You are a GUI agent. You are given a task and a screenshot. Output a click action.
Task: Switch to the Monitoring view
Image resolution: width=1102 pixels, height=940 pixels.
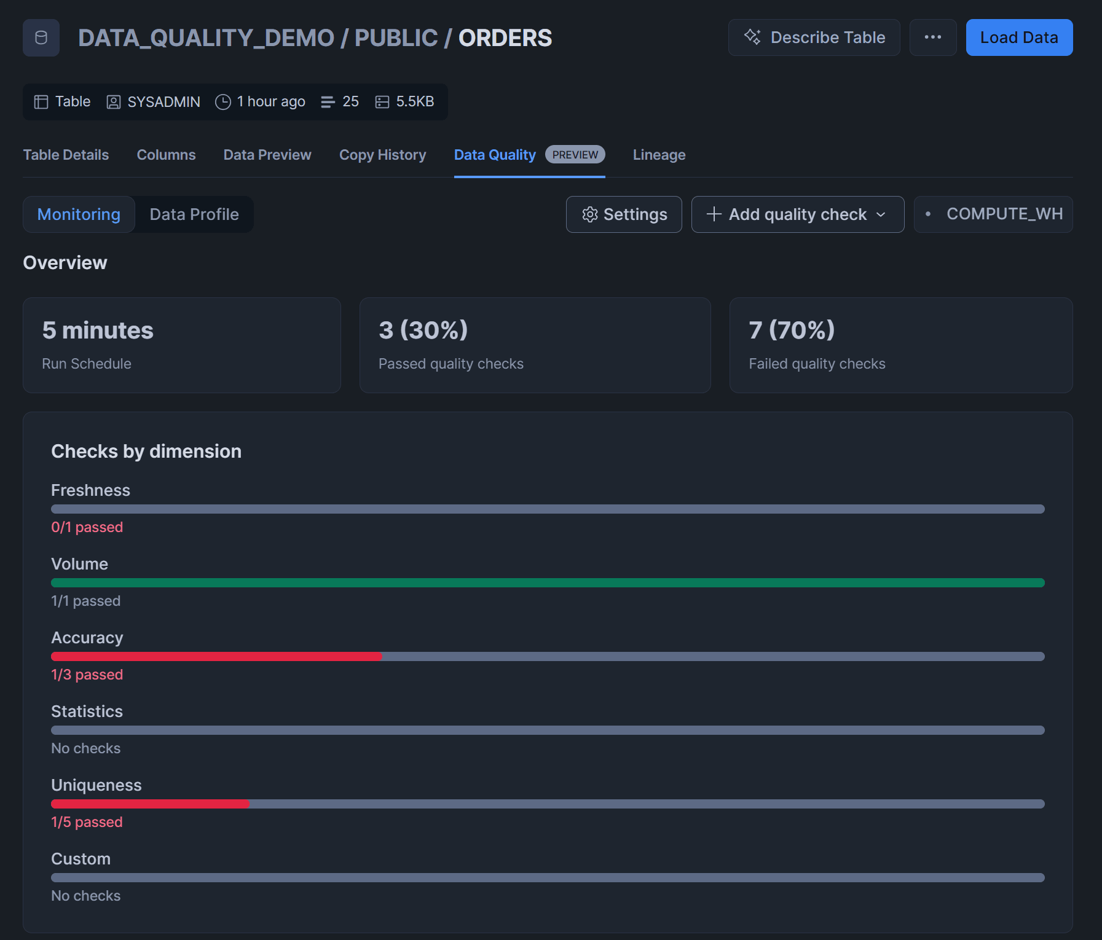[x=79, y=214]
